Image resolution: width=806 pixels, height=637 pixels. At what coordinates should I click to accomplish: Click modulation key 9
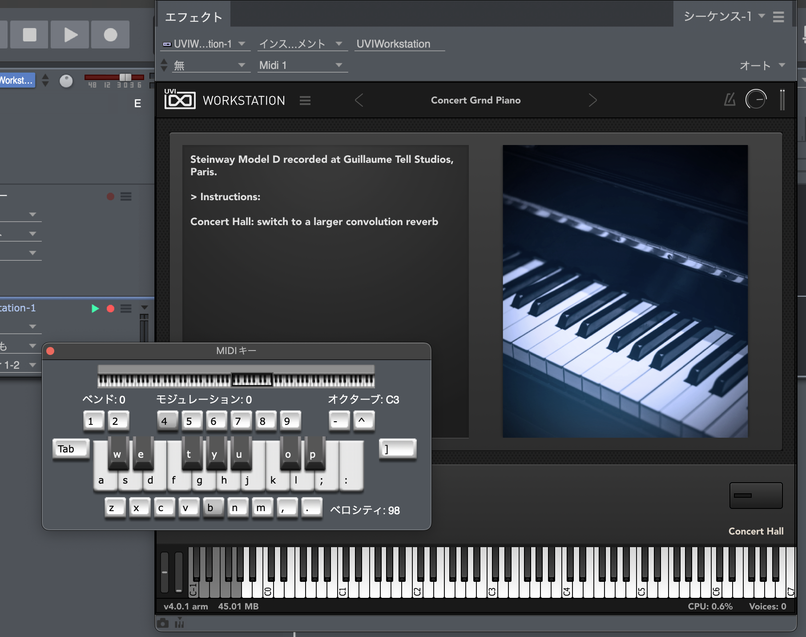click(290, 421)
